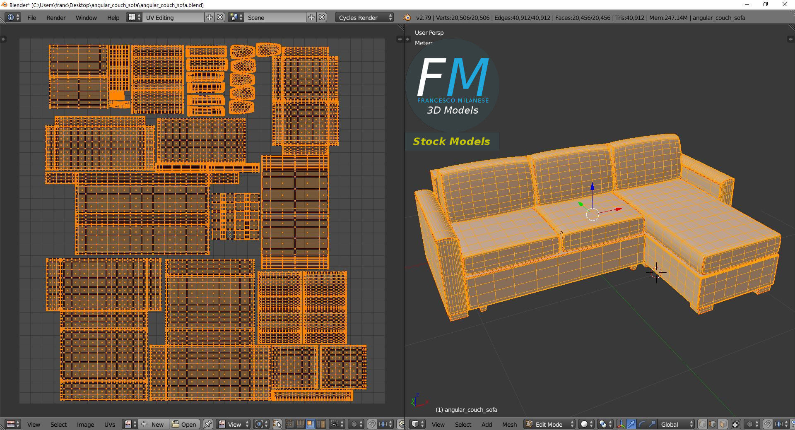795x430 pixels.
Task: Toggle snapping in the UV editor
Action: pos(372,424)
